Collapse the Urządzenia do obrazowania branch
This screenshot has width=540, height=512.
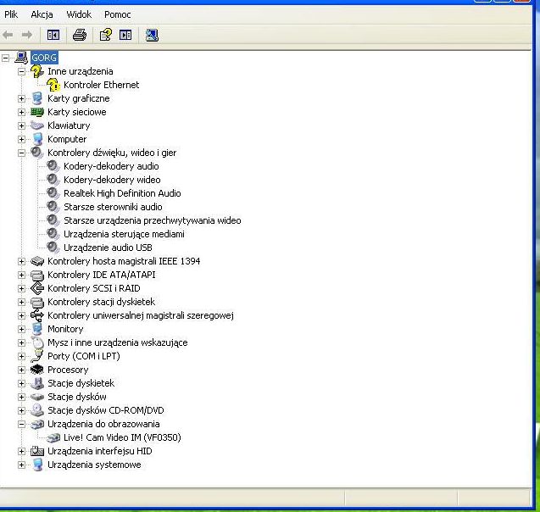[21, 424]
